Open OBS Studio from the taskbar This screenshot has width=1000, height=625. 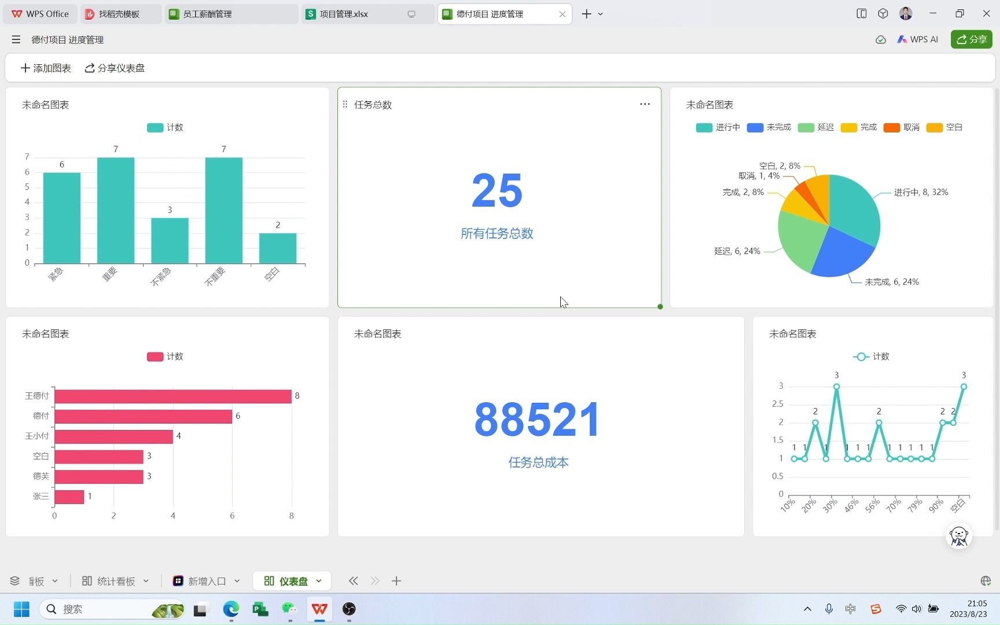(349, 609)
